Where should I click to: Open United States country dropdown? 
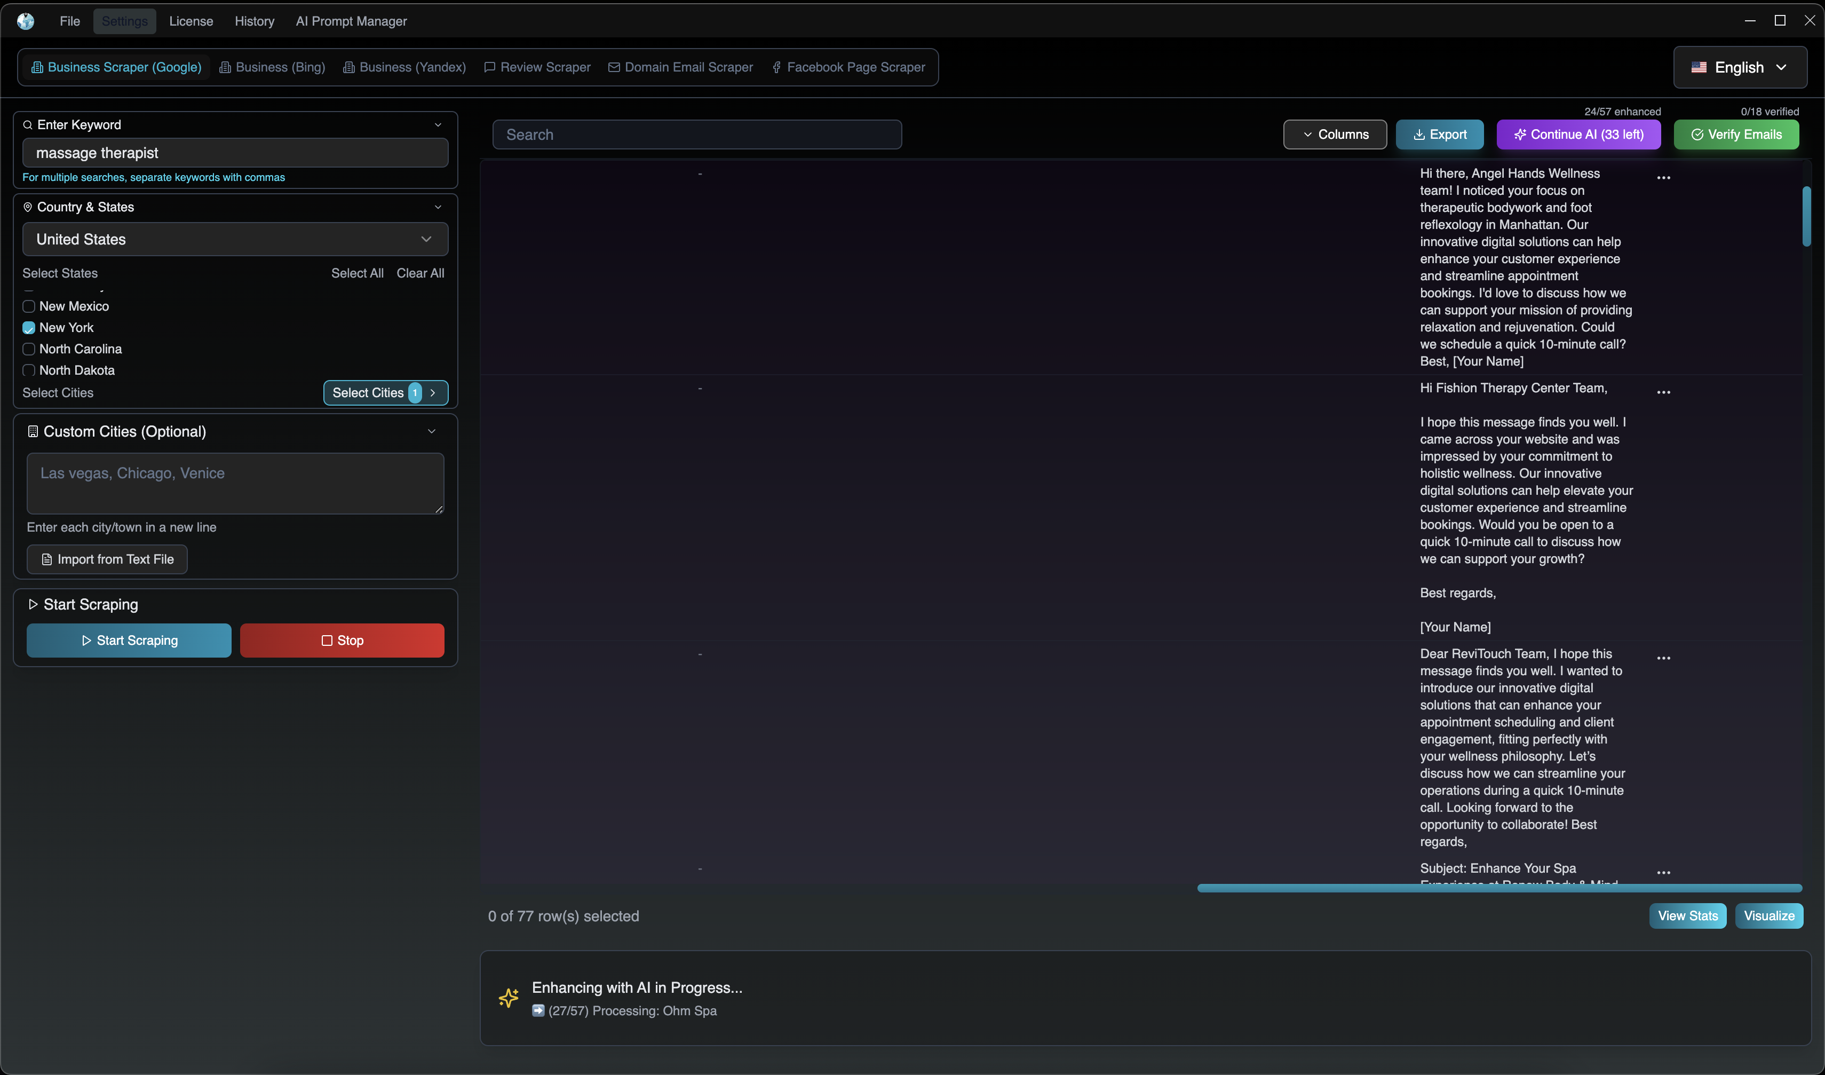tap(235, 239)
